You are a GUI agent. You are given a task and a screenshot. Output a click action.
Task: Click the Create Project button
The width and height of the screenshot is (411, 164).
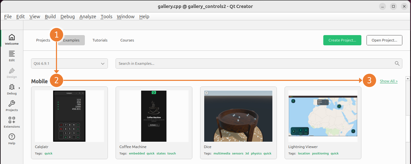[x=342, y=40]
